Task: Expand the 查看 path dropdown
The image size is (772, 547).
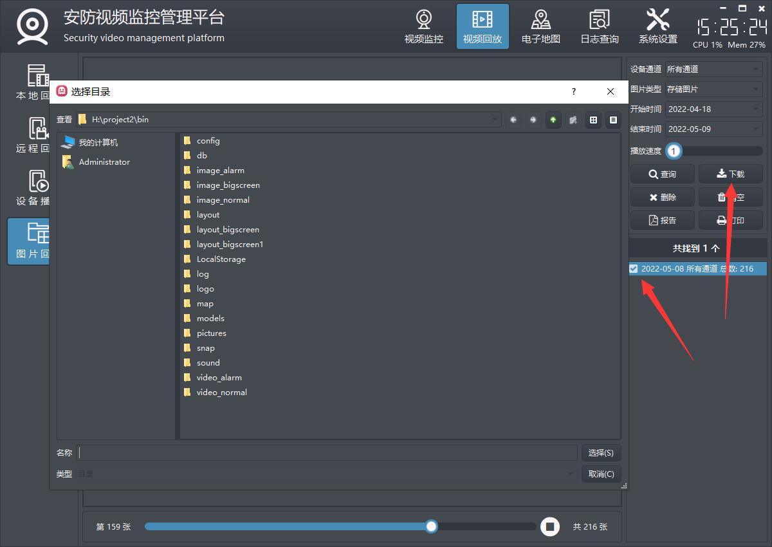Action: [495, 120]
